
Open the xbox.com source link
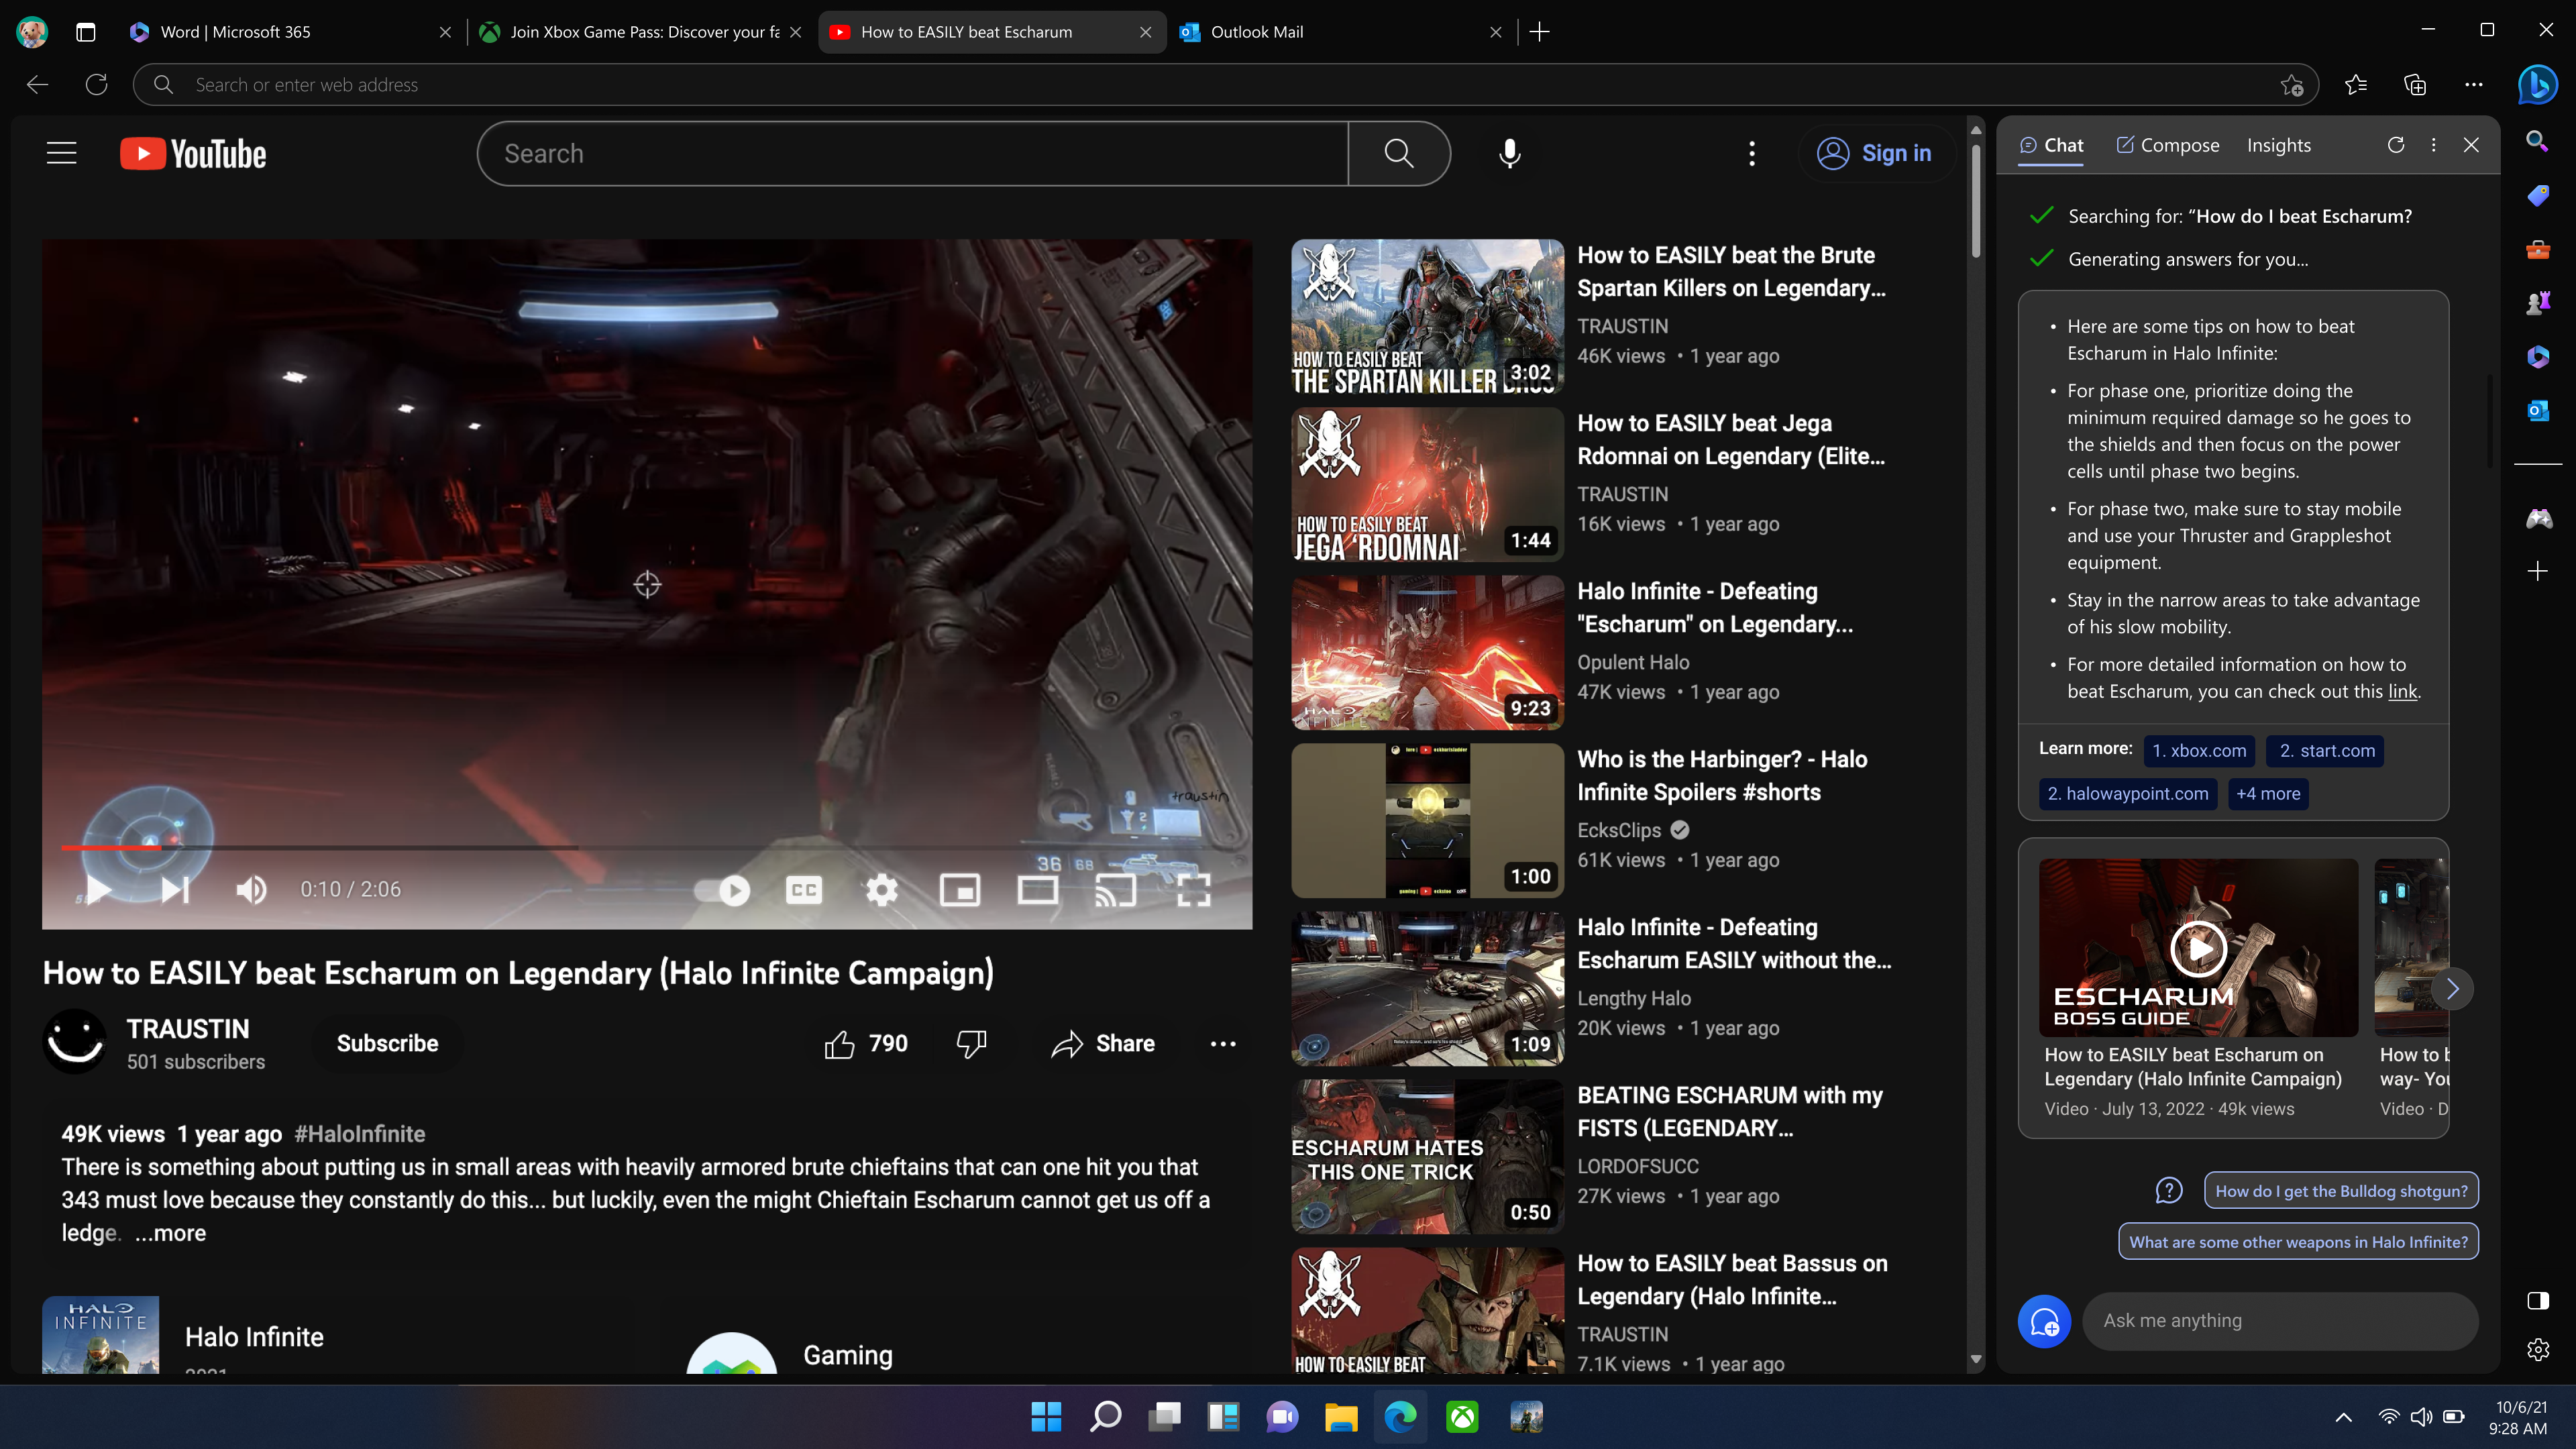2199,751
